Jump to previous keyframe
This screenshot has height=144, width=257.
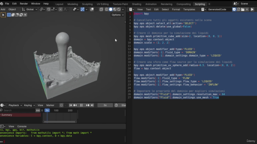click(75, 105)
